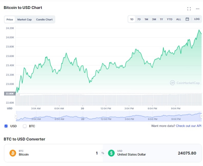
Task: Click the orange Bitcoin logo icon
Action: coord(13,153)
